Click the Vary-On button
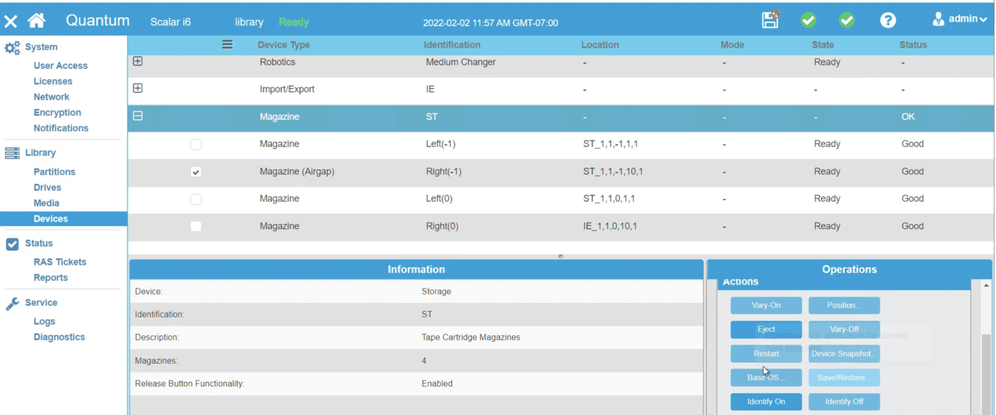Viewport: 996px width, 415px height. point(766,306)
